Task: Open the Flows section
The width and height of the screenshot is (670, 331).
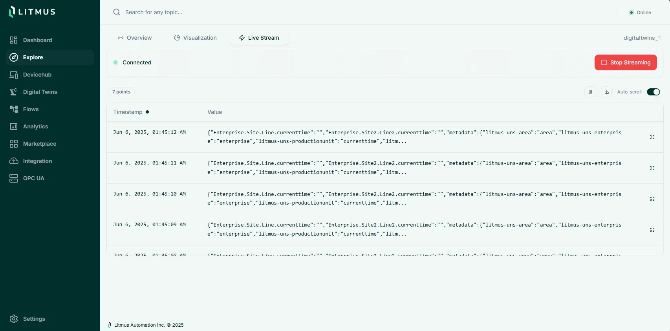Action: point(50,109)
